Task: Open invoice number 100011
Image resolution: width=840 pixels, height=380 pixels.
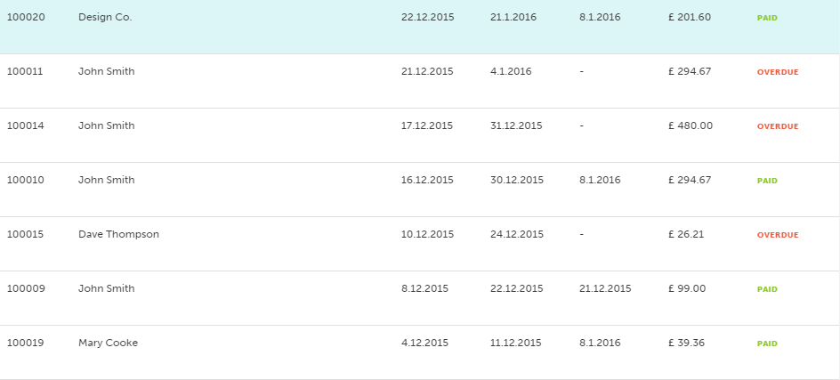Action: (x=25, y=71)
